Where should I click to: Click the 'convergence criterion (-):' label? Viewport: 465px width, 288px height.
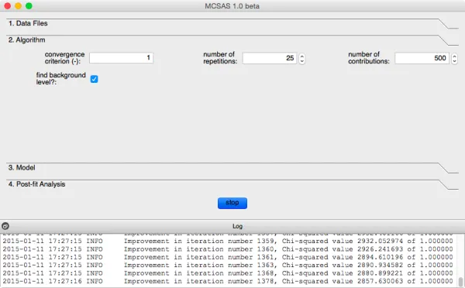tap(64, 58)
